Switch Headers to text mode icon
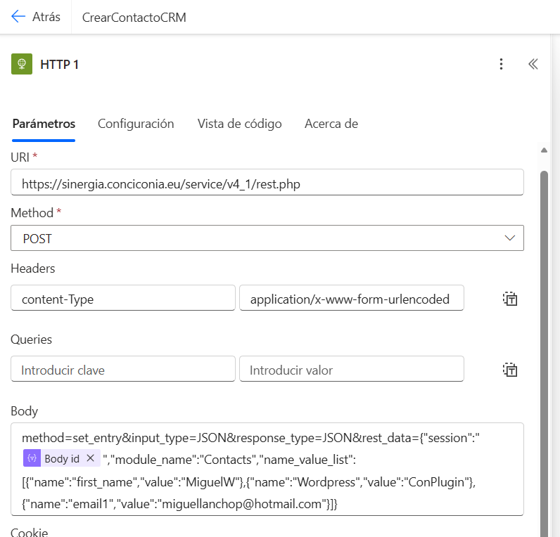 point(510,299)
